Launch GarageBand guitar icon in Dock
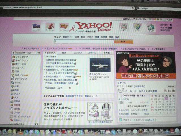Viewport: 181px width, 136px height. [x=97, y=131]
